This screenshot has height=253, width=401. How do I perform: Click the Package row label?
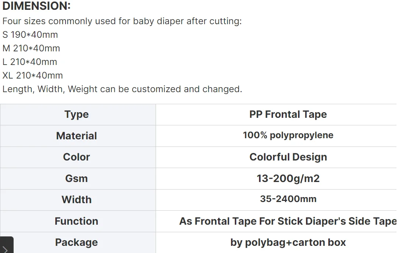[76, 242]
